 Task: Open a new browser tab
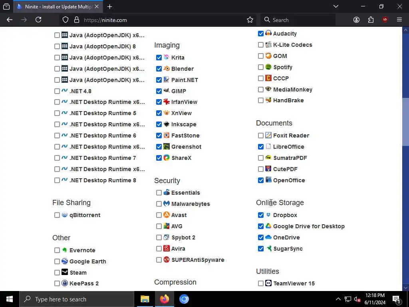click(109, 7)
